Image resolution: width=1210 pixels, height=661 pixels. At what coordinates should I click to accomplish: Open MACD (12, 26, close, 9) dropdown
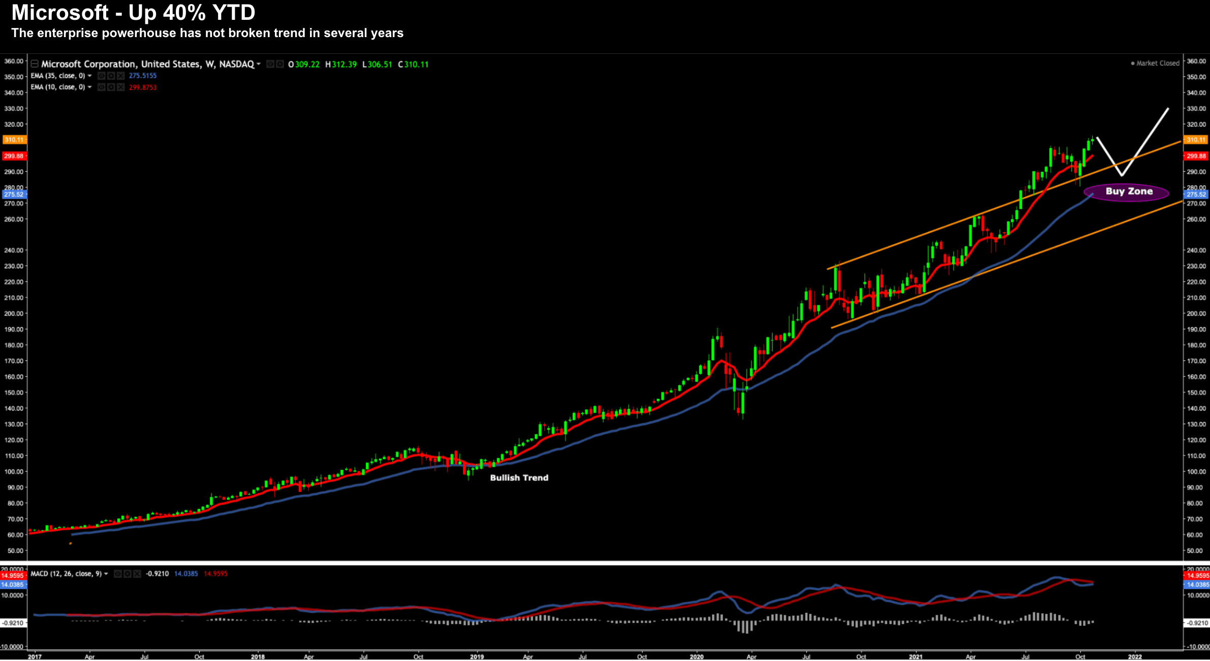[106, 574]
